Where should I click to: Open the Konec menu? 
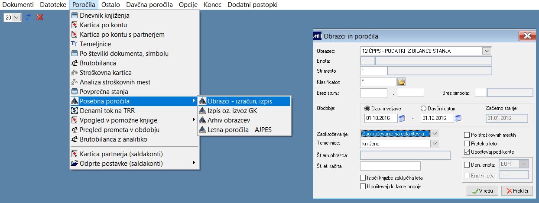[x=212, y=5]
